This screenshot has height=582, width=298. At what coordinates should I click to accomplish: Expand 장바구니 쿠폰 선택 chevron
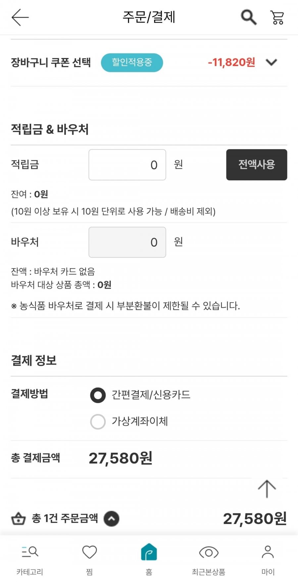pos(272,62)
